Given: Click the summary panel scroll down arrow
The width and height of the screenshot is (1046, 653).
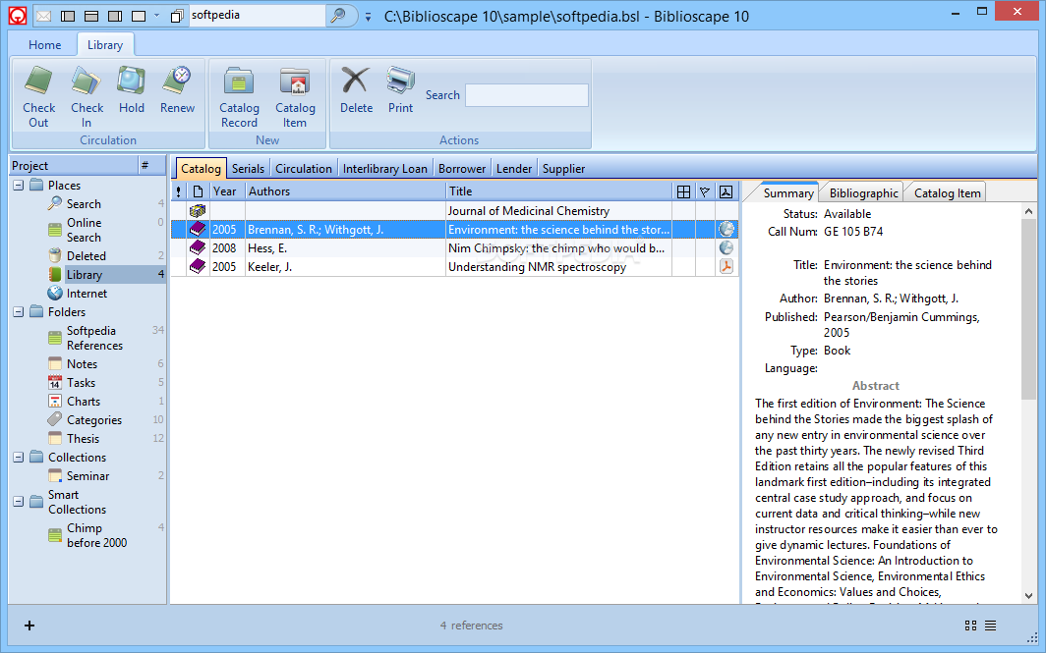Looking at the screenshot, I should (1028, 596).
